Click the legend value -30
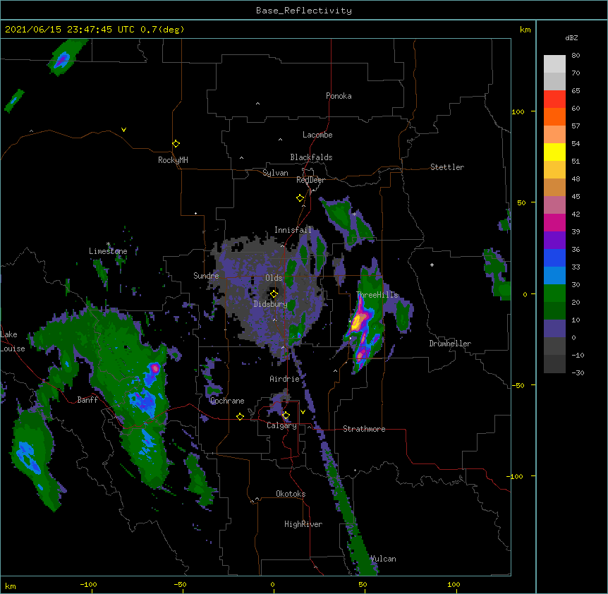608x594 pixels. pos(578,372)
